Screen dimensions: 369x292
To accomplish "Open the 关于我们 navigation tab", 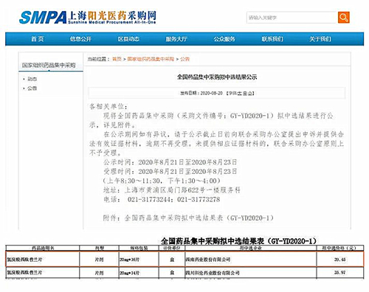I will [x=320, y=39].
